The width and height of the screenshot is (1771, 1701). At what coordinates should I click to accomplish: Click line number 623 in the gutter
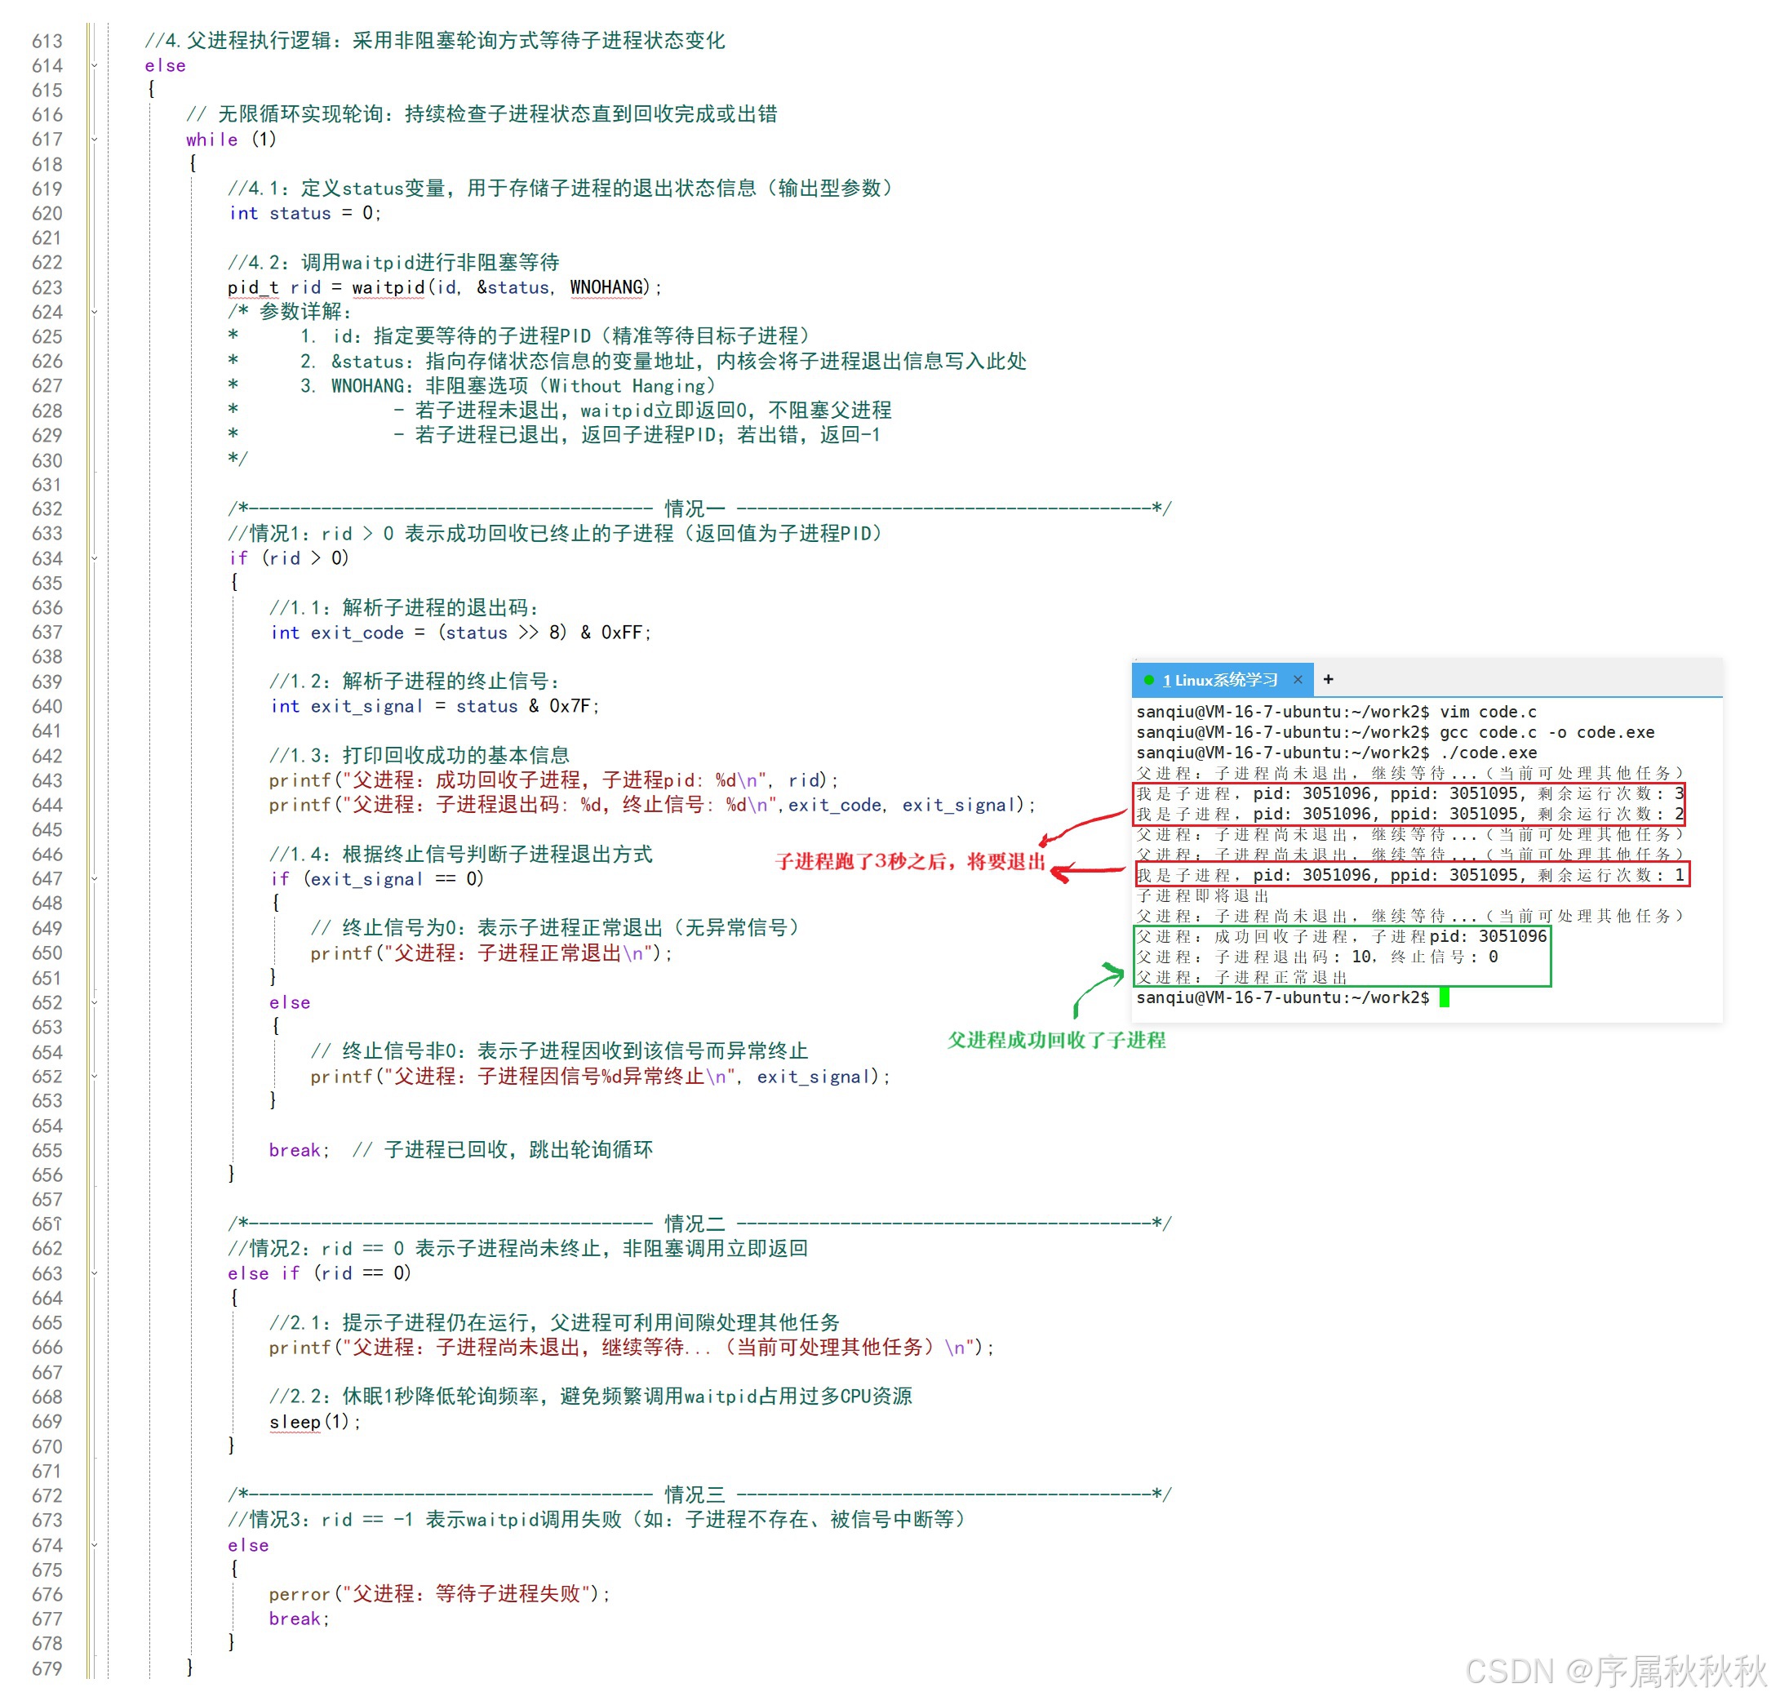[x=47, y=287]
